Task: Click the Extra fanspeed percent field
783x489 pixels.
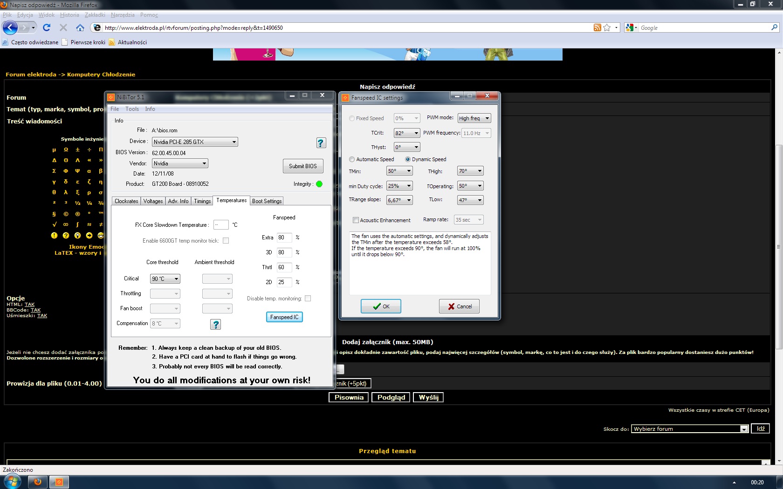Action: point(284,238)
